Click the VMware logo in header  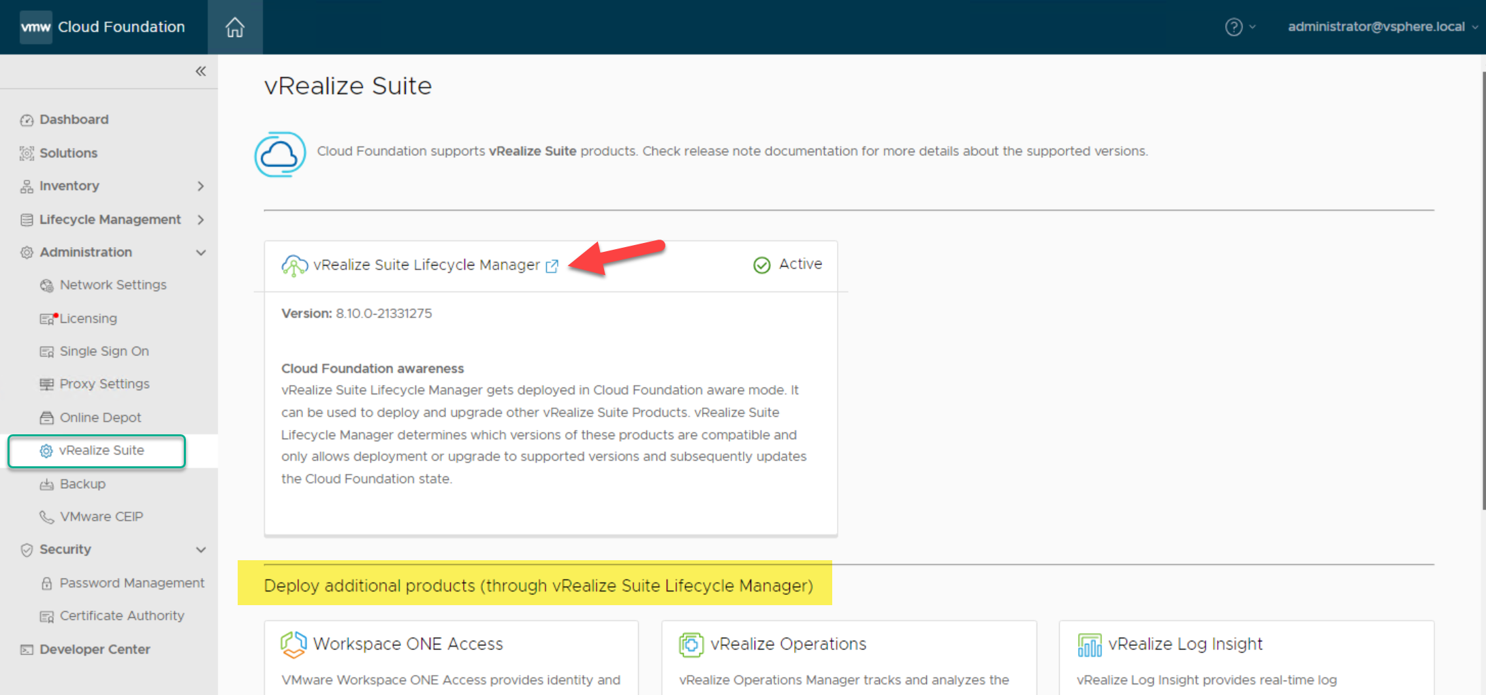coord(35,27)
